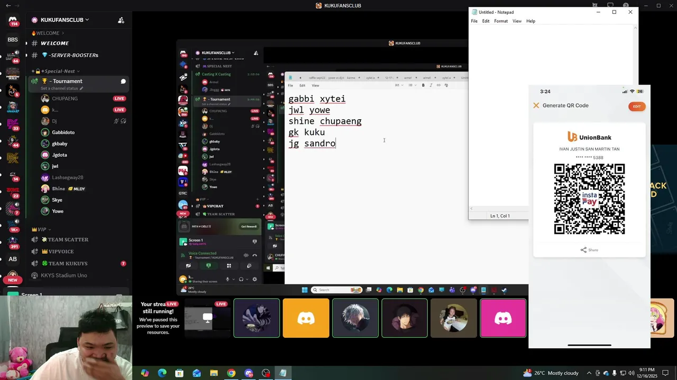This screenshot has height=380, width=677.
Task: Click Windows Start button in streamed taskbar
Action: click(305, 290)
